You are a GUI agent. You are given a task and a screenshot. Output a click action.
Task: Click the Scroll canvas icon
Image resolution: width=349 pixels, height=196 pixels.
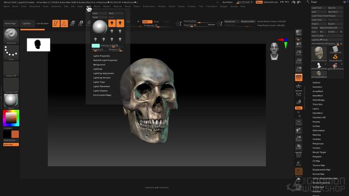(x=298, y=45)
